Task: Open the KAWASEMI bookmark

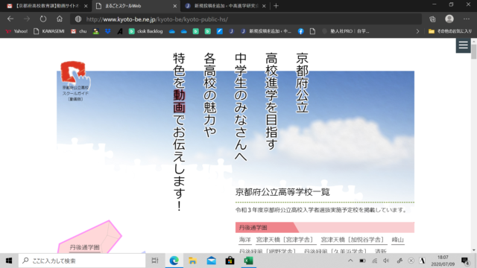Action: 49,31
